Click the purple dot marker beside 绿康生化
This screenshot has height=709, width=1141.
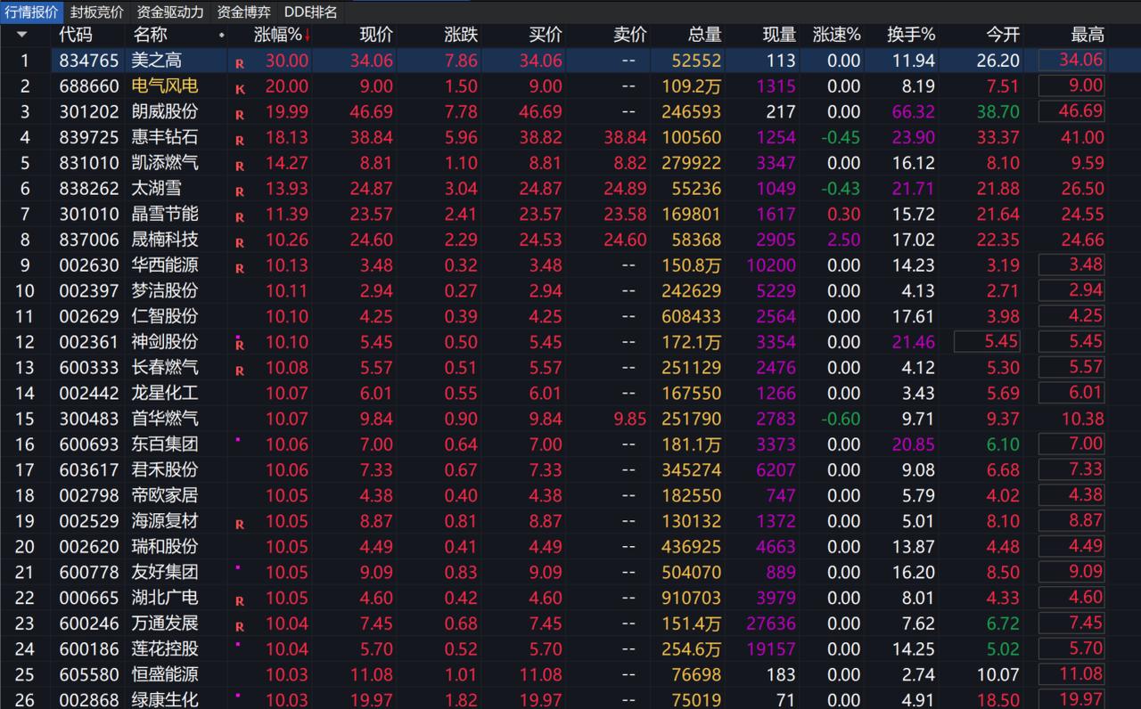pyautogui.click(x=237, y=695)
